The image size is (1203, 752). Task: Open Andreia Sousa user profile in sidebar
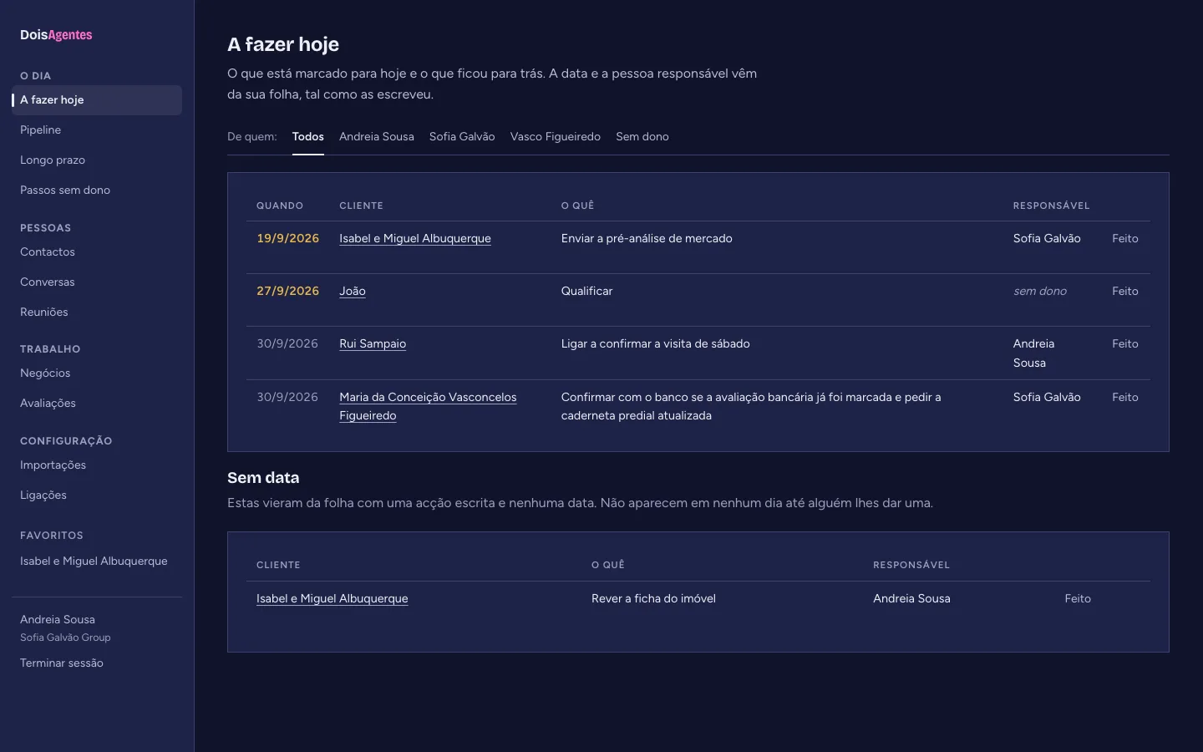[58, 620]
